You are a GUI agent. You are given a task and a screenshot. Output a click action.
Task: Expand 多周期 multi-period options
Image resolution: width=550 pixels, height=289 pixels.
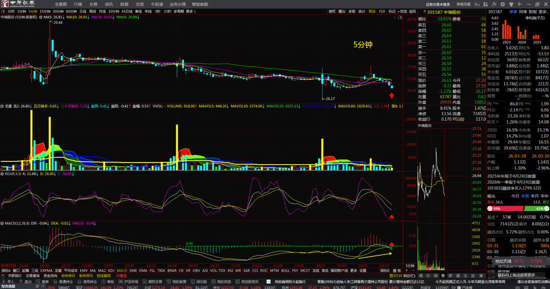click(x=179, y=11)
